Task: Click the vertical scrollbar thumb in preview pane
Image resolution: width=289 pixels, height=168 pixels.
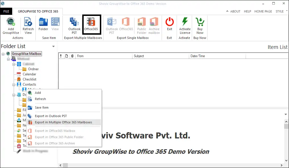Action: pos(286,126)
